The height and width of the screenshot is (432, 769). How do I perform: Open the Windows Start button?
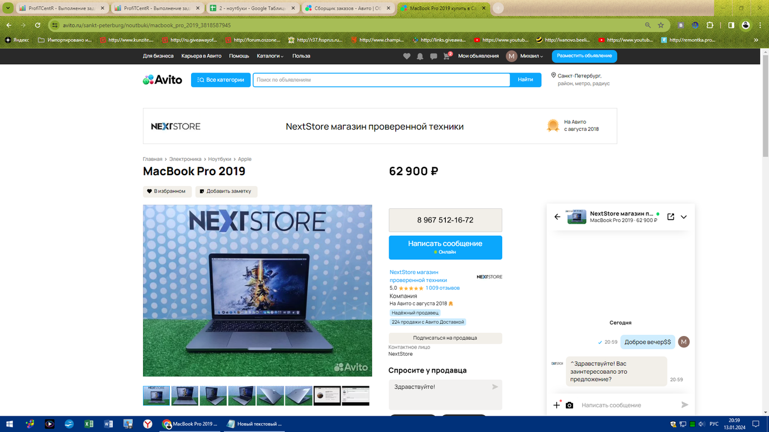click(11, 424)
